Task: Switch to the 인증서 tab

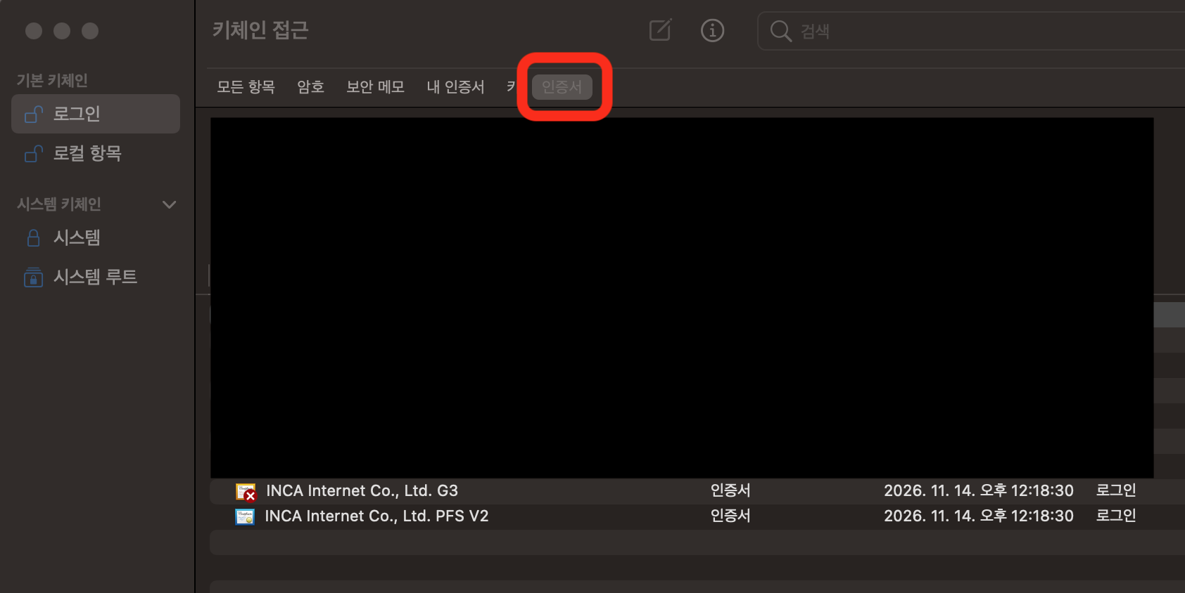Action: [x=562, y=87]
